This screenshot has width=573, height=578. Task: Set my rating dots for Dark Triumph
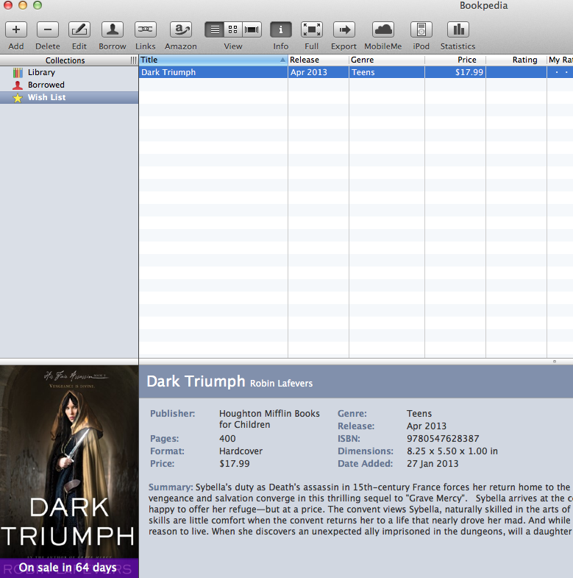560,72
